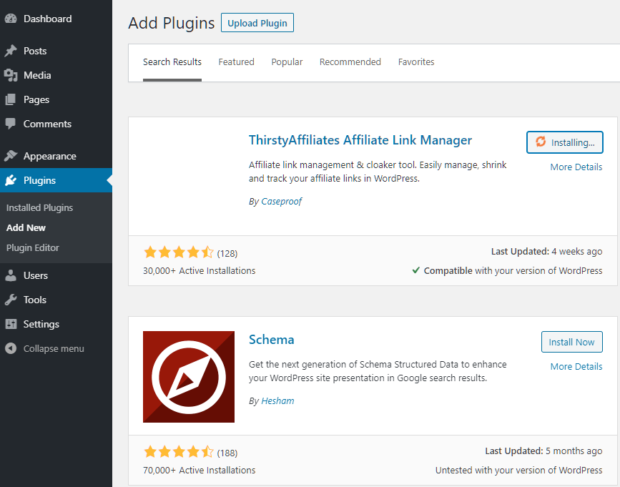620x487 pixels.
Task: Switch to the Featured tab
Action: pos(236,62)
